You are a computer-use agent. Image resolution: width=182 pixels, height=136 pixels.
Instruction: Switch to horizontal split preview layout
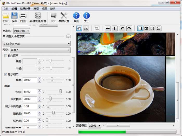[x=158, y=28]
